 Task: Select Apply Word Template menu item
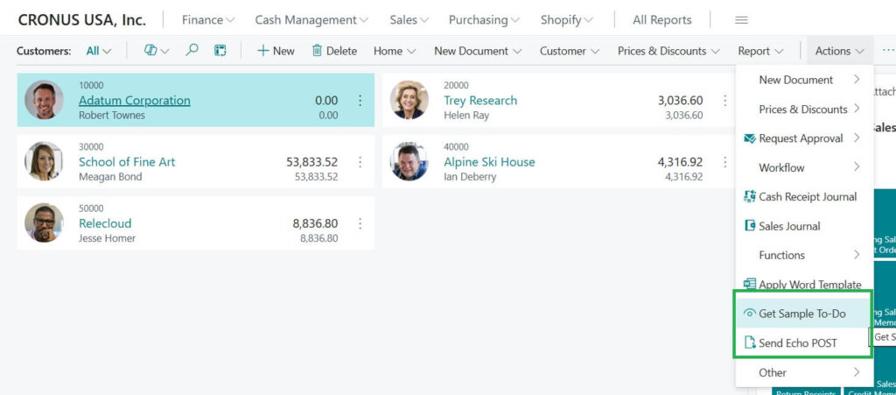click(804, 284)
